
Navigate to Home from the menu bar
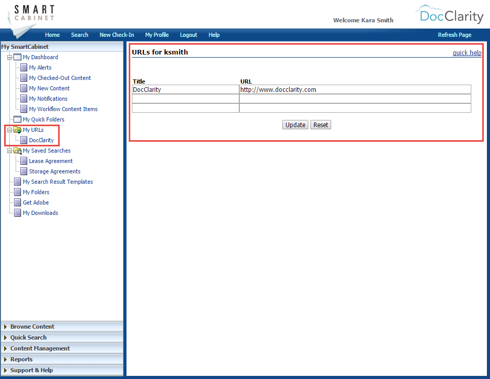(x=52, y=35)
